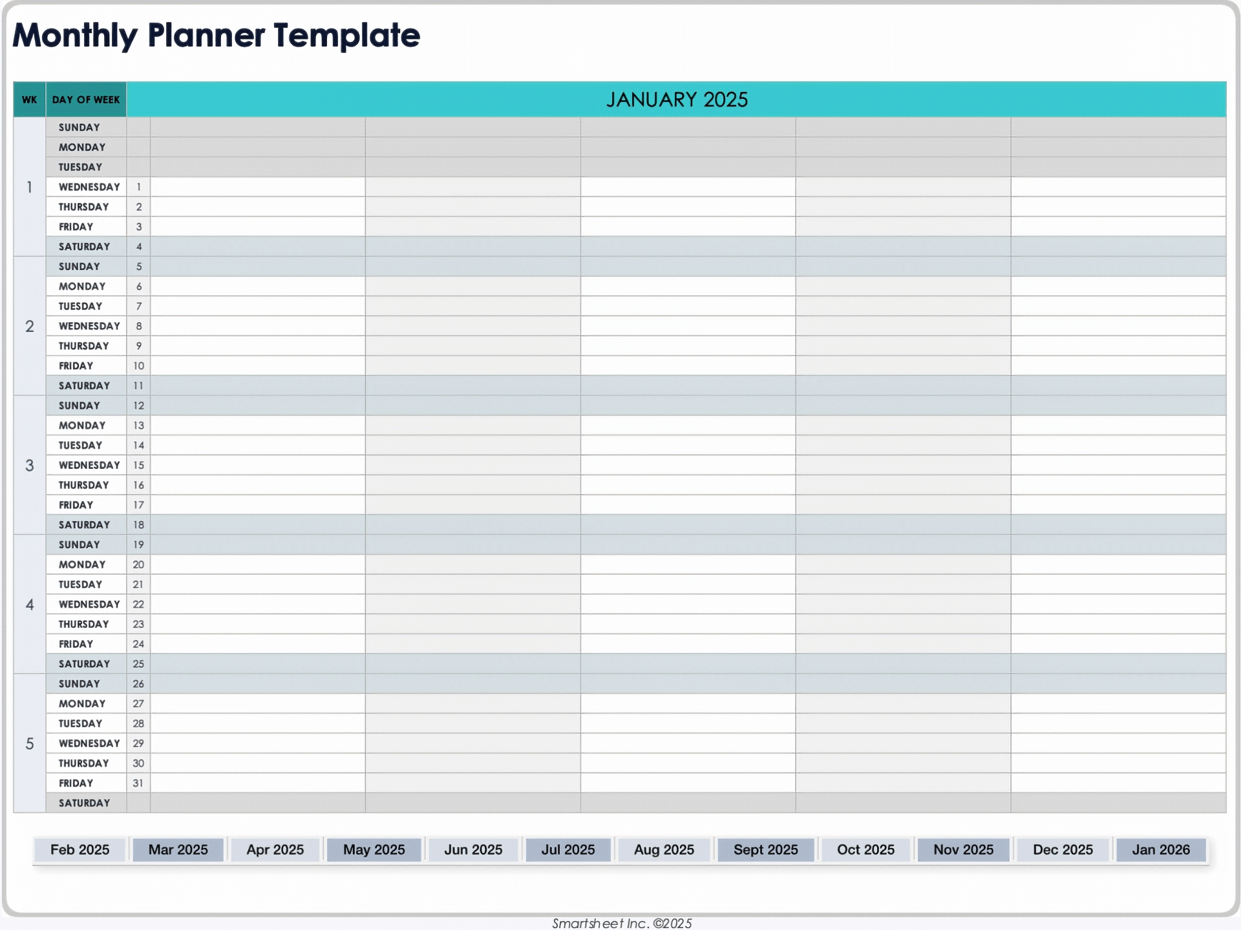The image size is (1241, 930).
Task: Click the Monthly Planner Template title
Action: (216, 36)
